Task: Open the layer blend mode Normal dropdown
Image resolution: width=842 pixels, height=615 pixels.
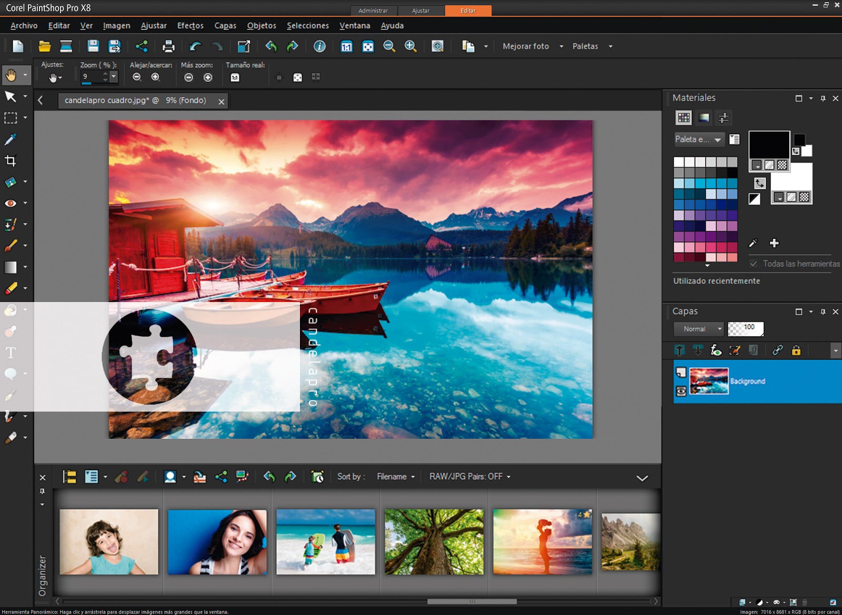Action: 699,329
